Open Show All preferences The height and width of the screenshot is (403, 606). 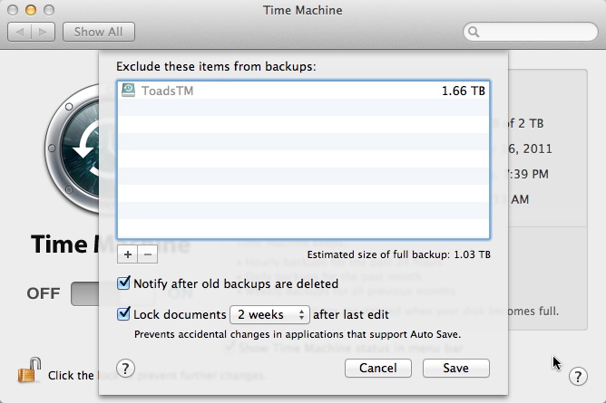[x=99, y=32]
